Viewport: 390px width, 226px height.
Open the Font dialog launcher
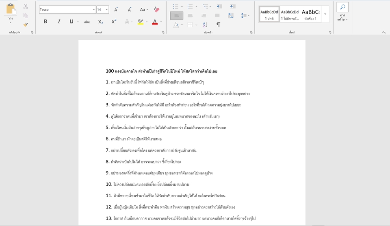[x=163, y=33]
